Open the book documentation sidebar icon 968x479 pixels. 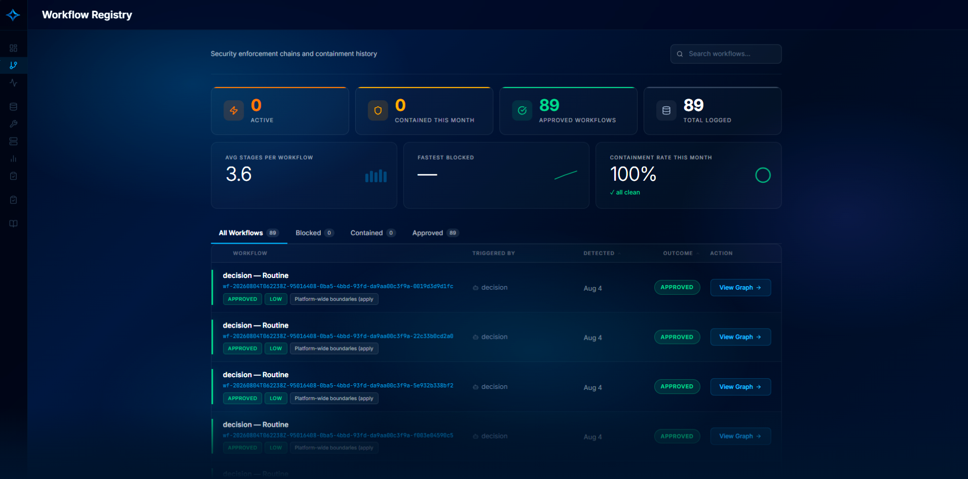(x=14, y=224)
